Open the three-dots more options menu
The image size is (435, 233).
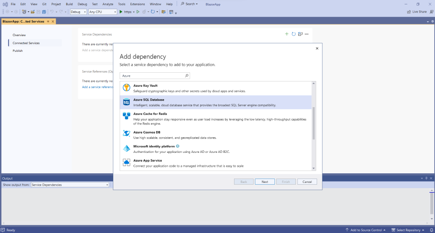click(x=307, y=34)
